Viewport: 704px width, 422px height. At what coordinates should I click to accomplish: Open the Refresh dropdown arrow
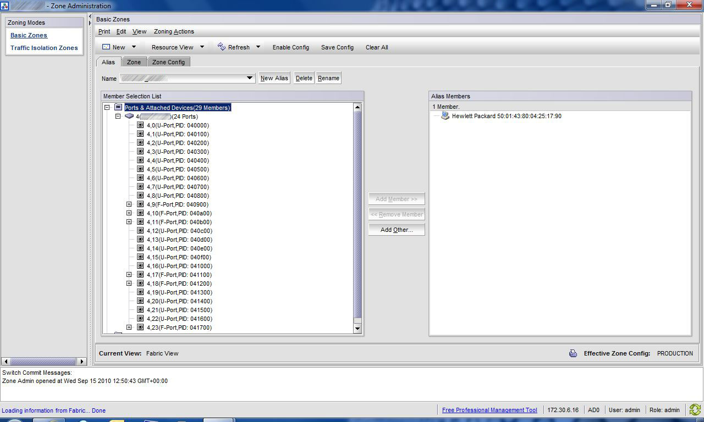(258, 47)
